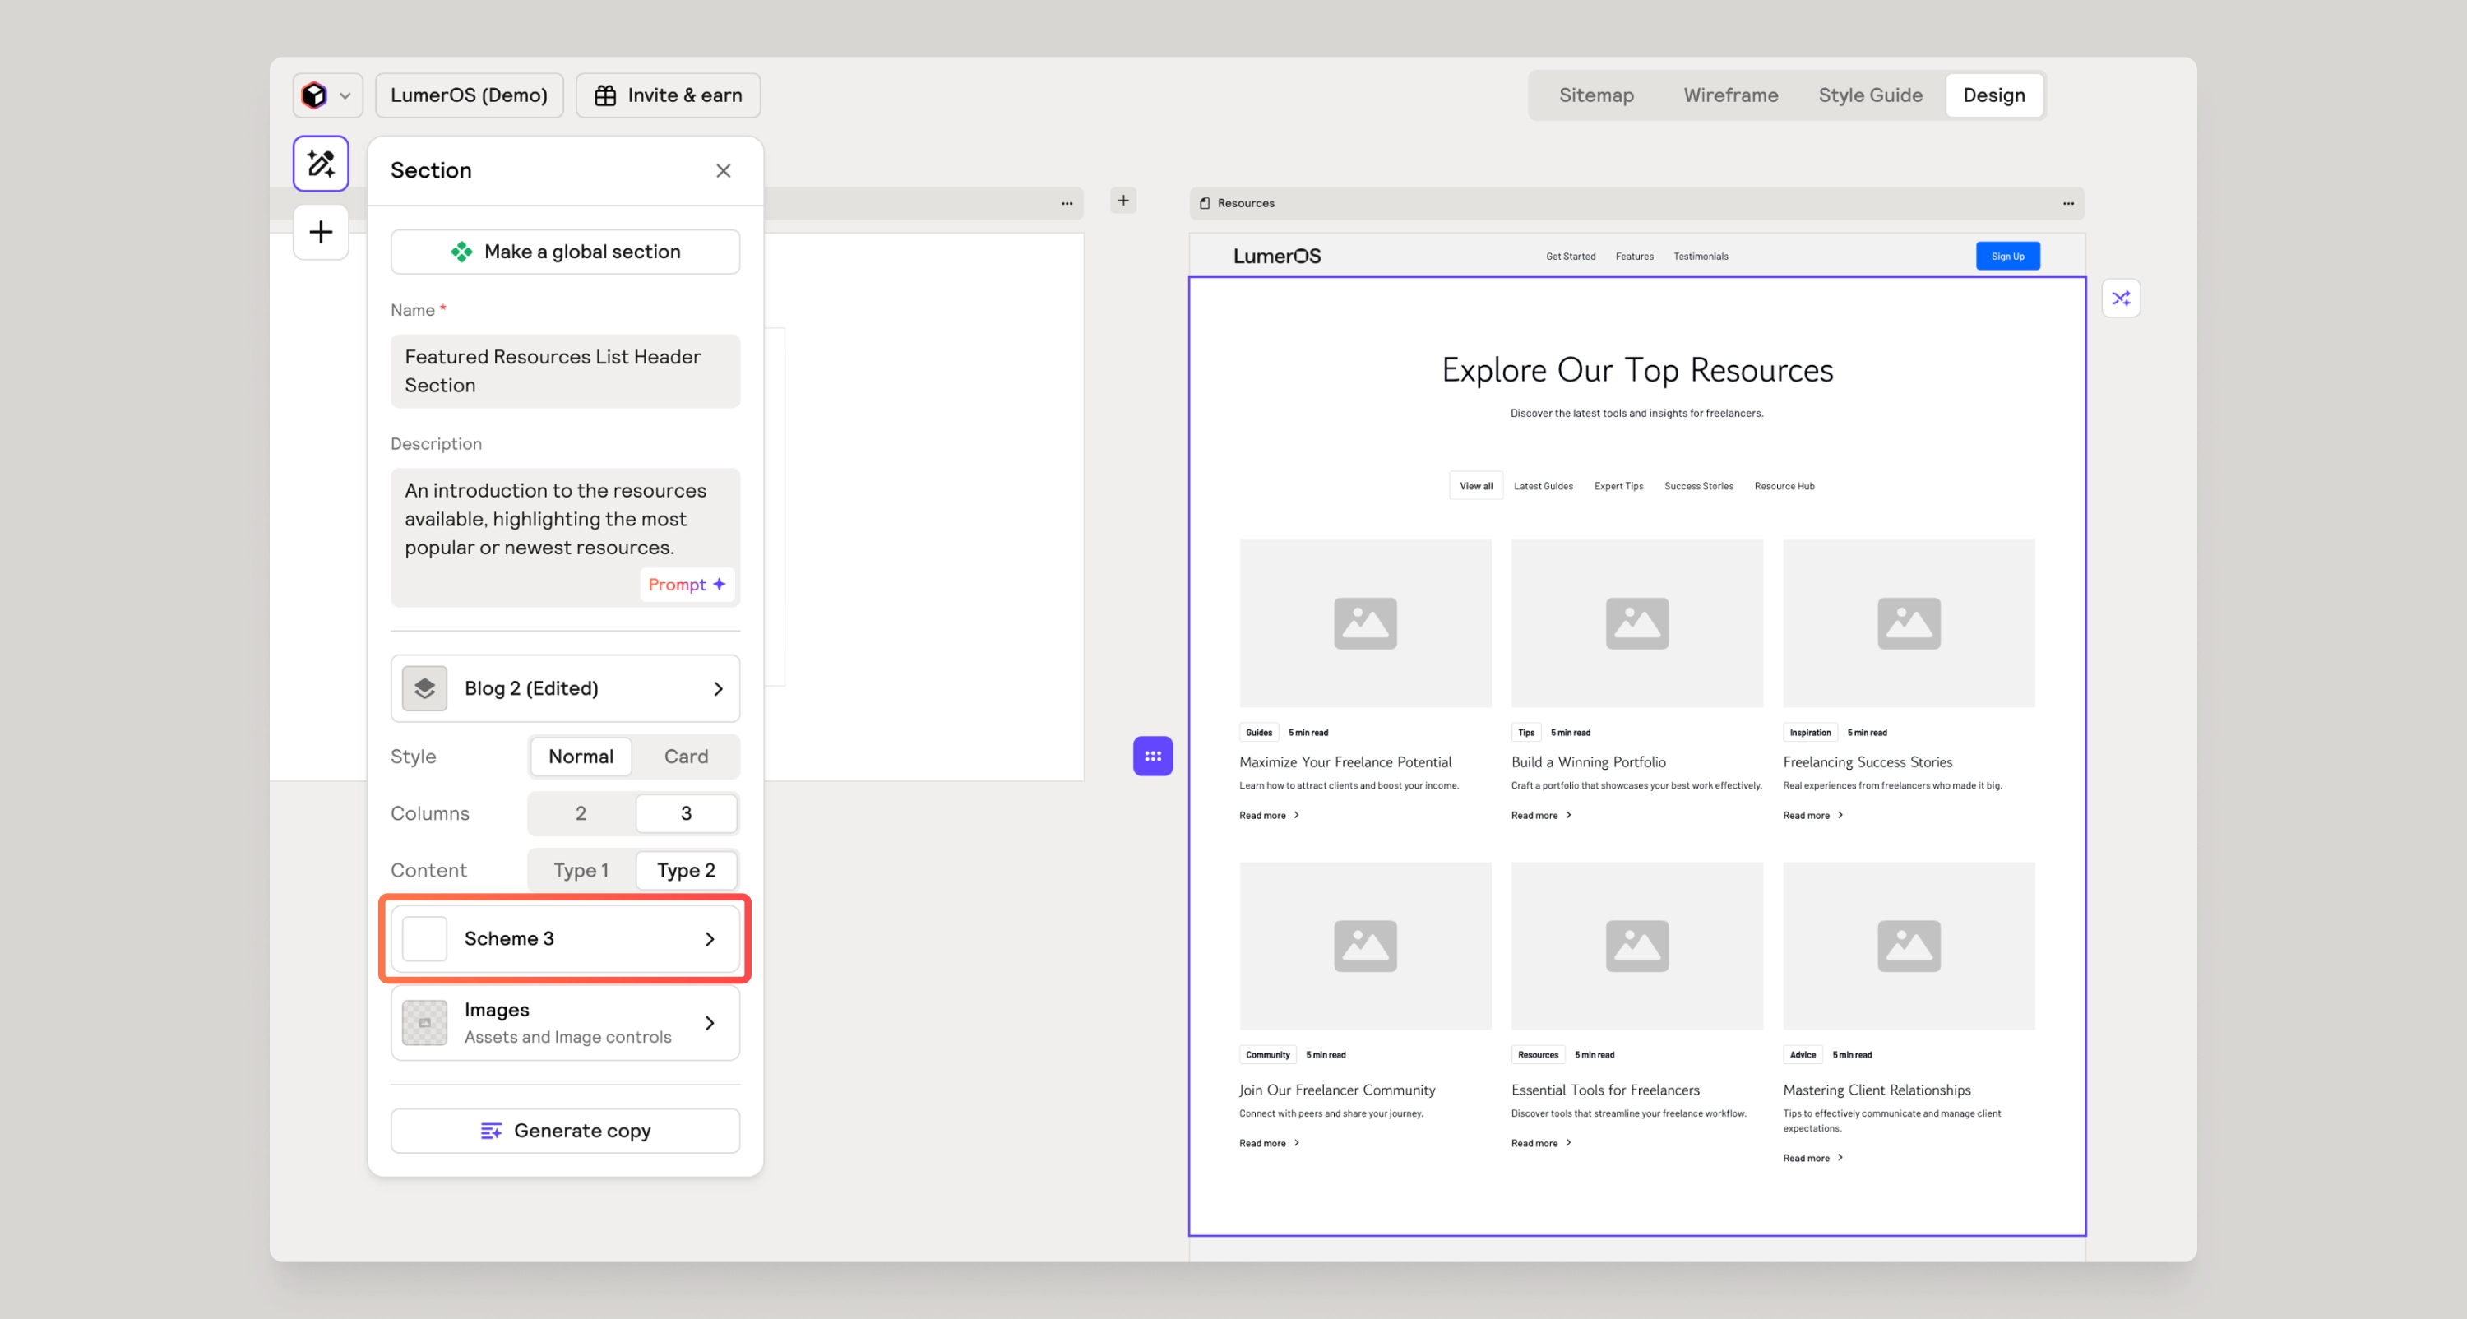Screen dimensions: 2467x1319
Task: Select Card style option
Action: point(686,756)
